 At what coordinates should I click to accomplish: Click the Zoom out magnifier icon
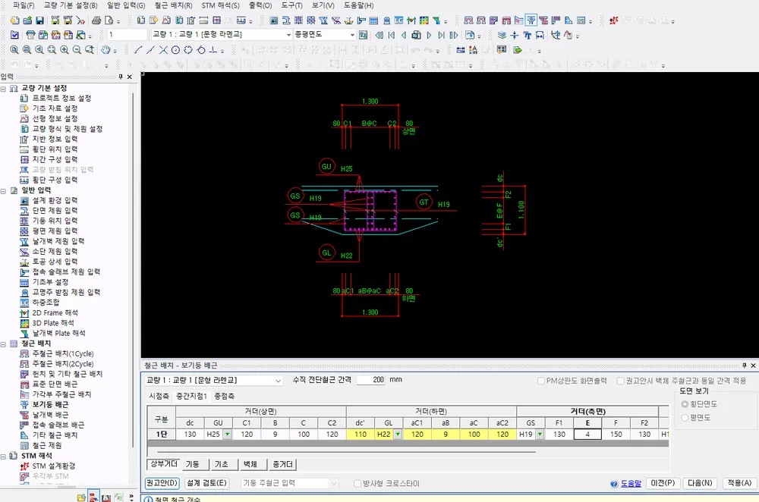77,50
